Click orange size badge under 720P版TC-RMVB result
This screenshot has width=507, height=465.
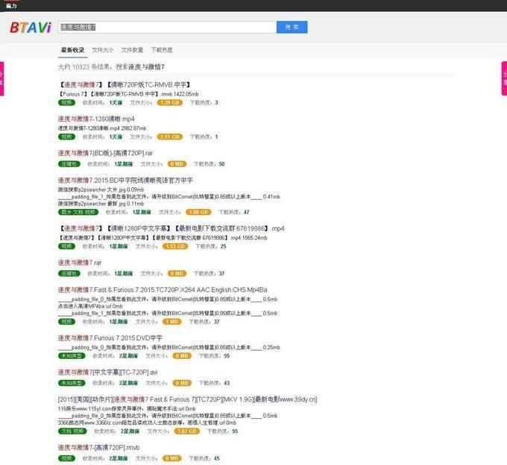(x=170, y=103)
